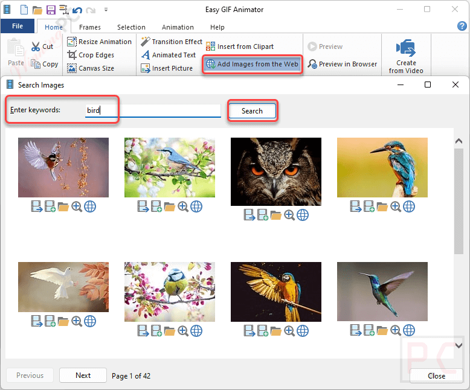Click the magnifier zoom icon under the white dove image

[x=77, y=321]
